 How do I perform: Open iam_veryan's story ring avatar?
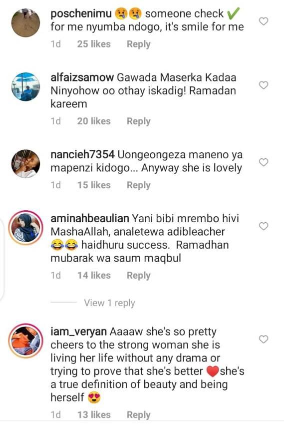coord(25,341)
